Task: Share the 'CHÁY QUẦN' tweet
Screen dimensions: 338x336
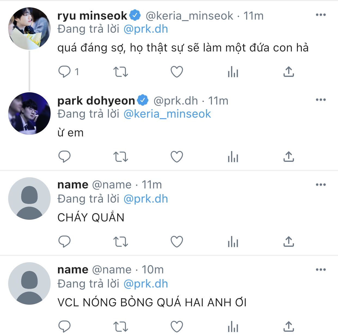Action: click(288, 242)
